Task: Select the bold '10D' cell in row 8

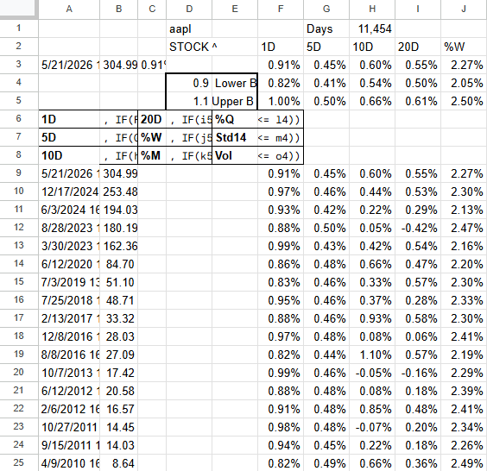Action: (69, 155)
